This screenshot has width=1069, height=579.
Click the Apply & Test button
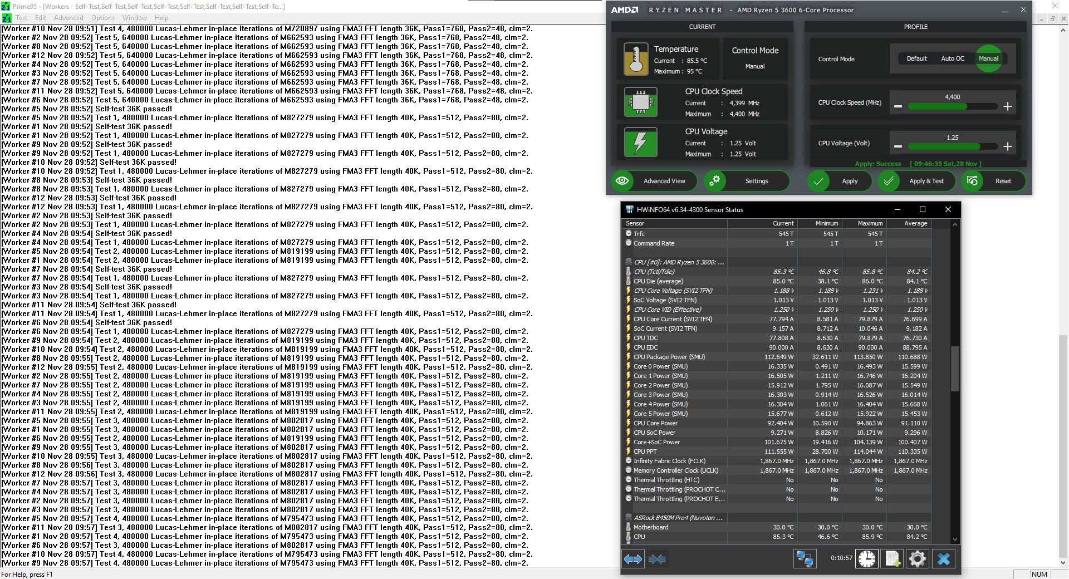click(916, 181)
